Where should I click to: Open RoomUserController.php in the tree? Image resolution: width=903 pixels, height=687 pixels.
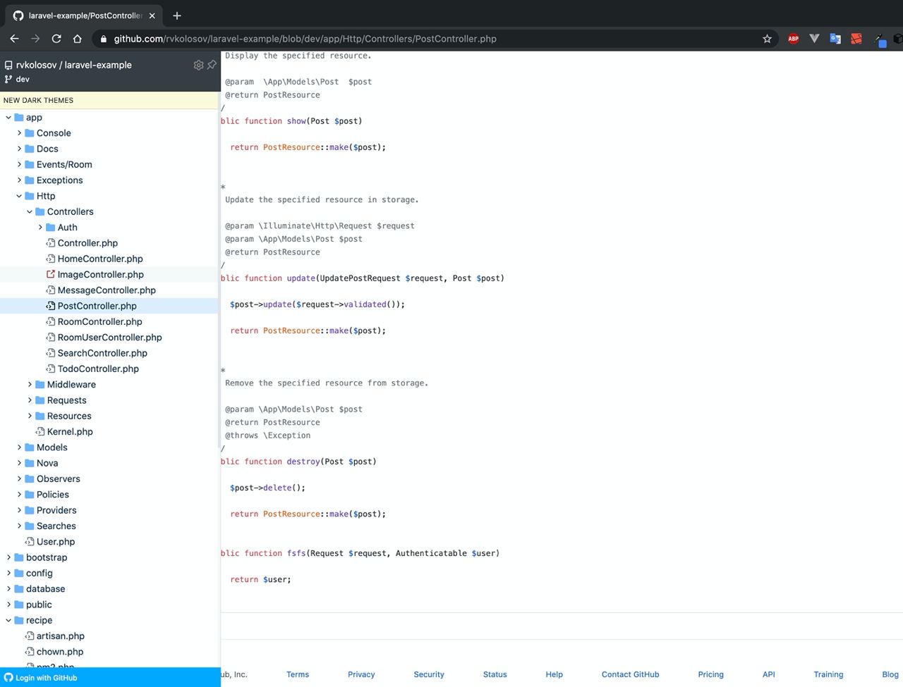(110, 338)
